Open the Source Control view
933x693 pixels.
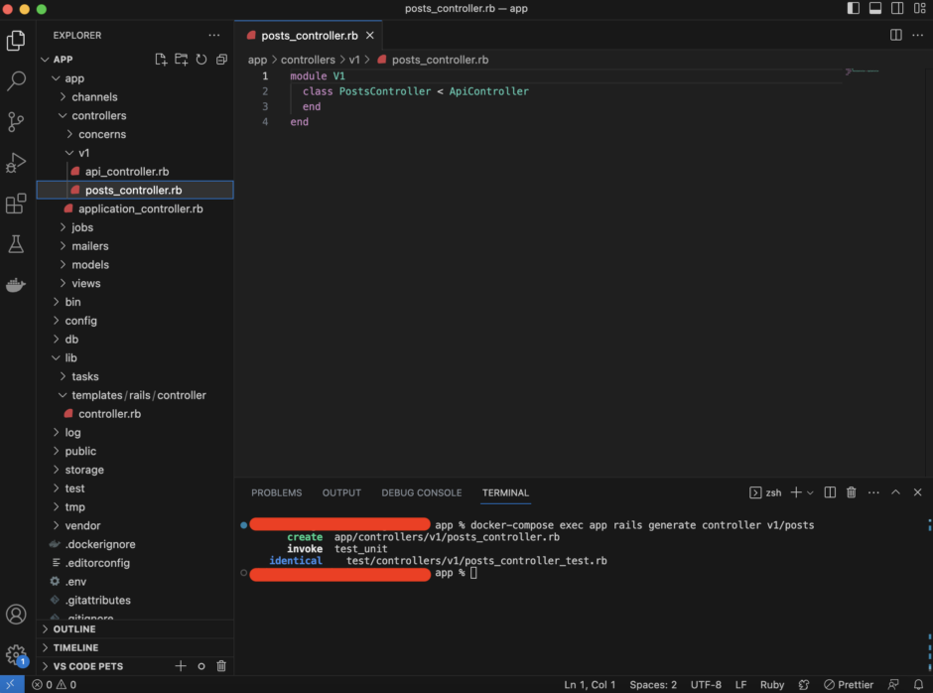click(x=16, y=121)
